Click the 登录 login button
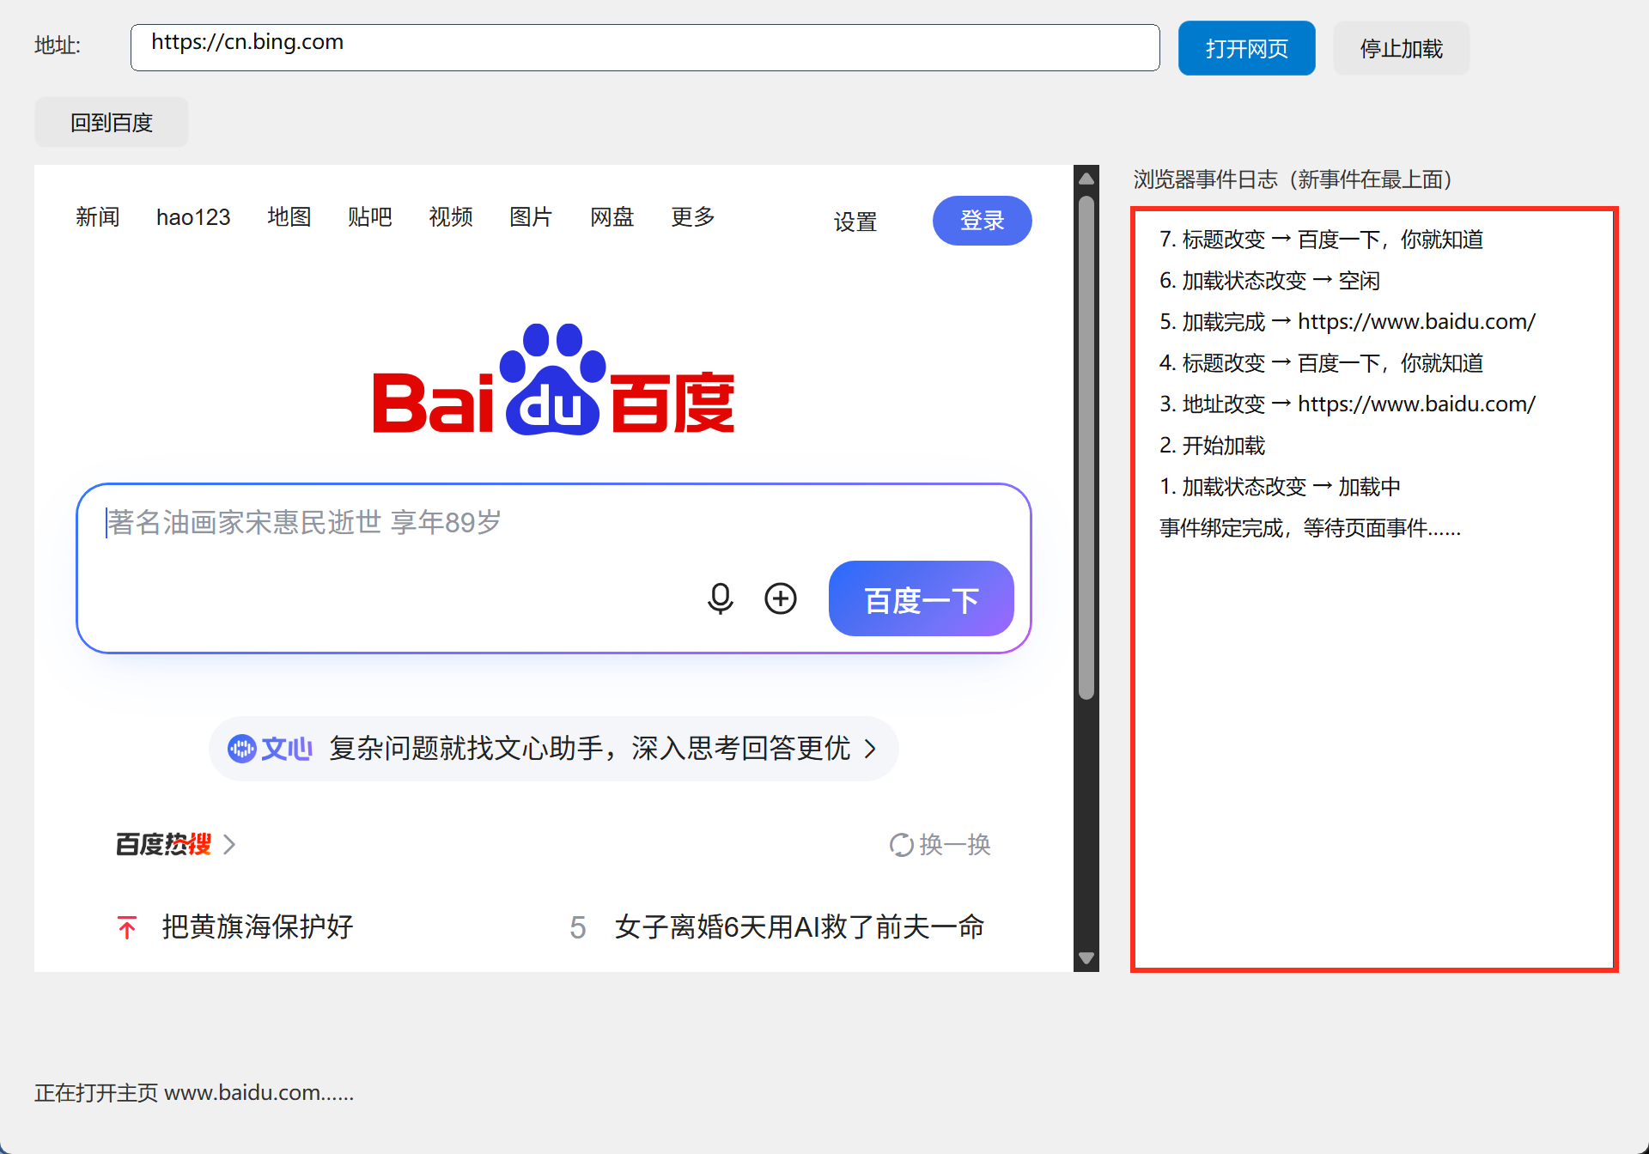Image resolution: width=1649 pixels, height=1154 pixels. click(982, 221)
